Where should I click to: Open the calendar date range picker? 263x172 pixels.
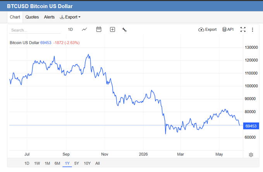(99, 29)
